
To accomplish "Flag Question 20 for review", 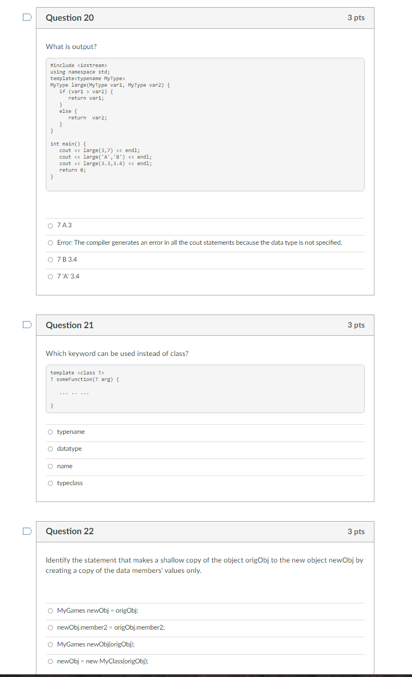I will [x=27, y=17].
